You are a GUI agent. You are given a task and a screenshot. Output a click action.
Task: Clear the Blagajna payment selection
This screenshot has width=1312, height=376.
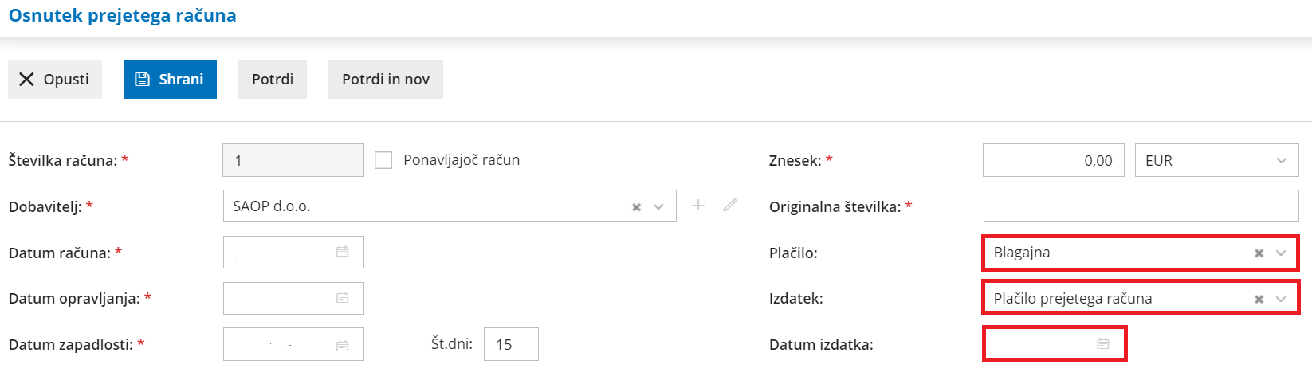[x=1259, y=253]
